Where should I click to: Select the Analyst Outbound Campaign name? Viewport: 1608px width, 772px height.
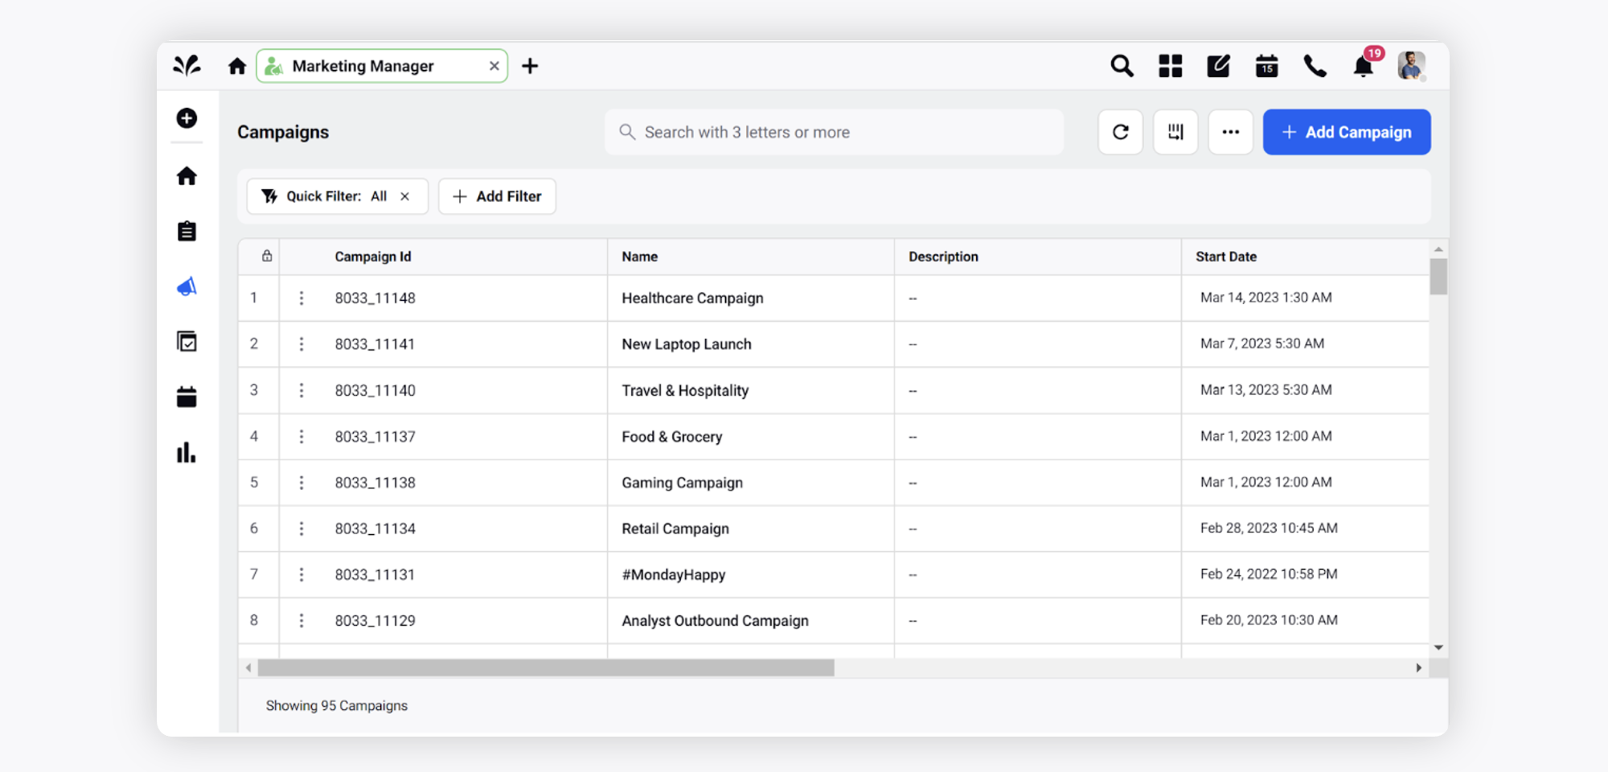coord(715,621)
